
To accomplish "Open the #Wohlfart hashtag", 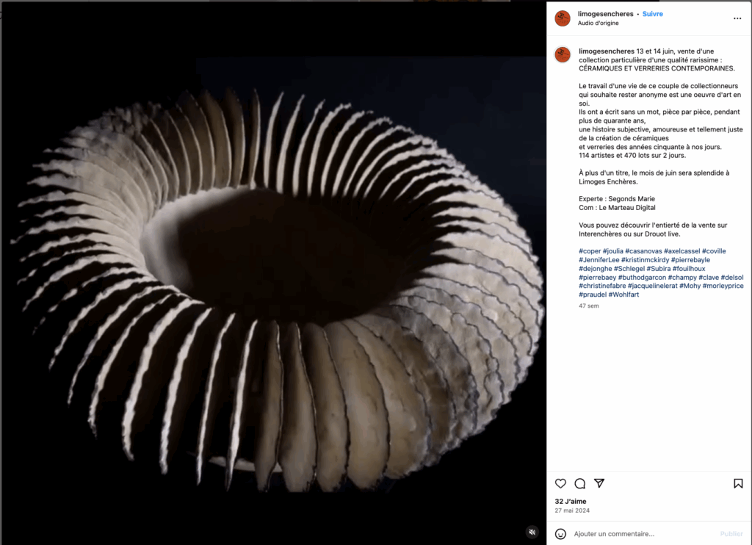I will click(624, 295).
